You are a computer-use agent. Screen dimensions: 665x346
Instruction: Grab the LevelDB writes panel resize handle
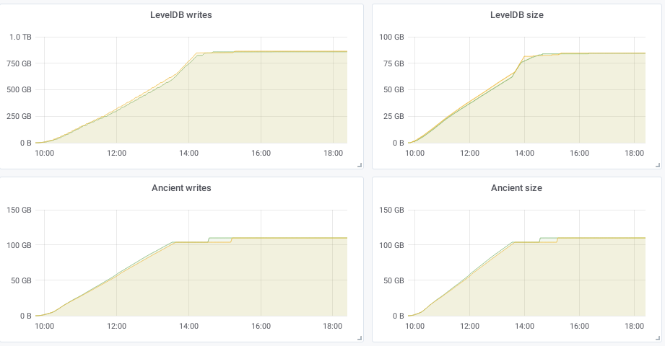point(360,165)
